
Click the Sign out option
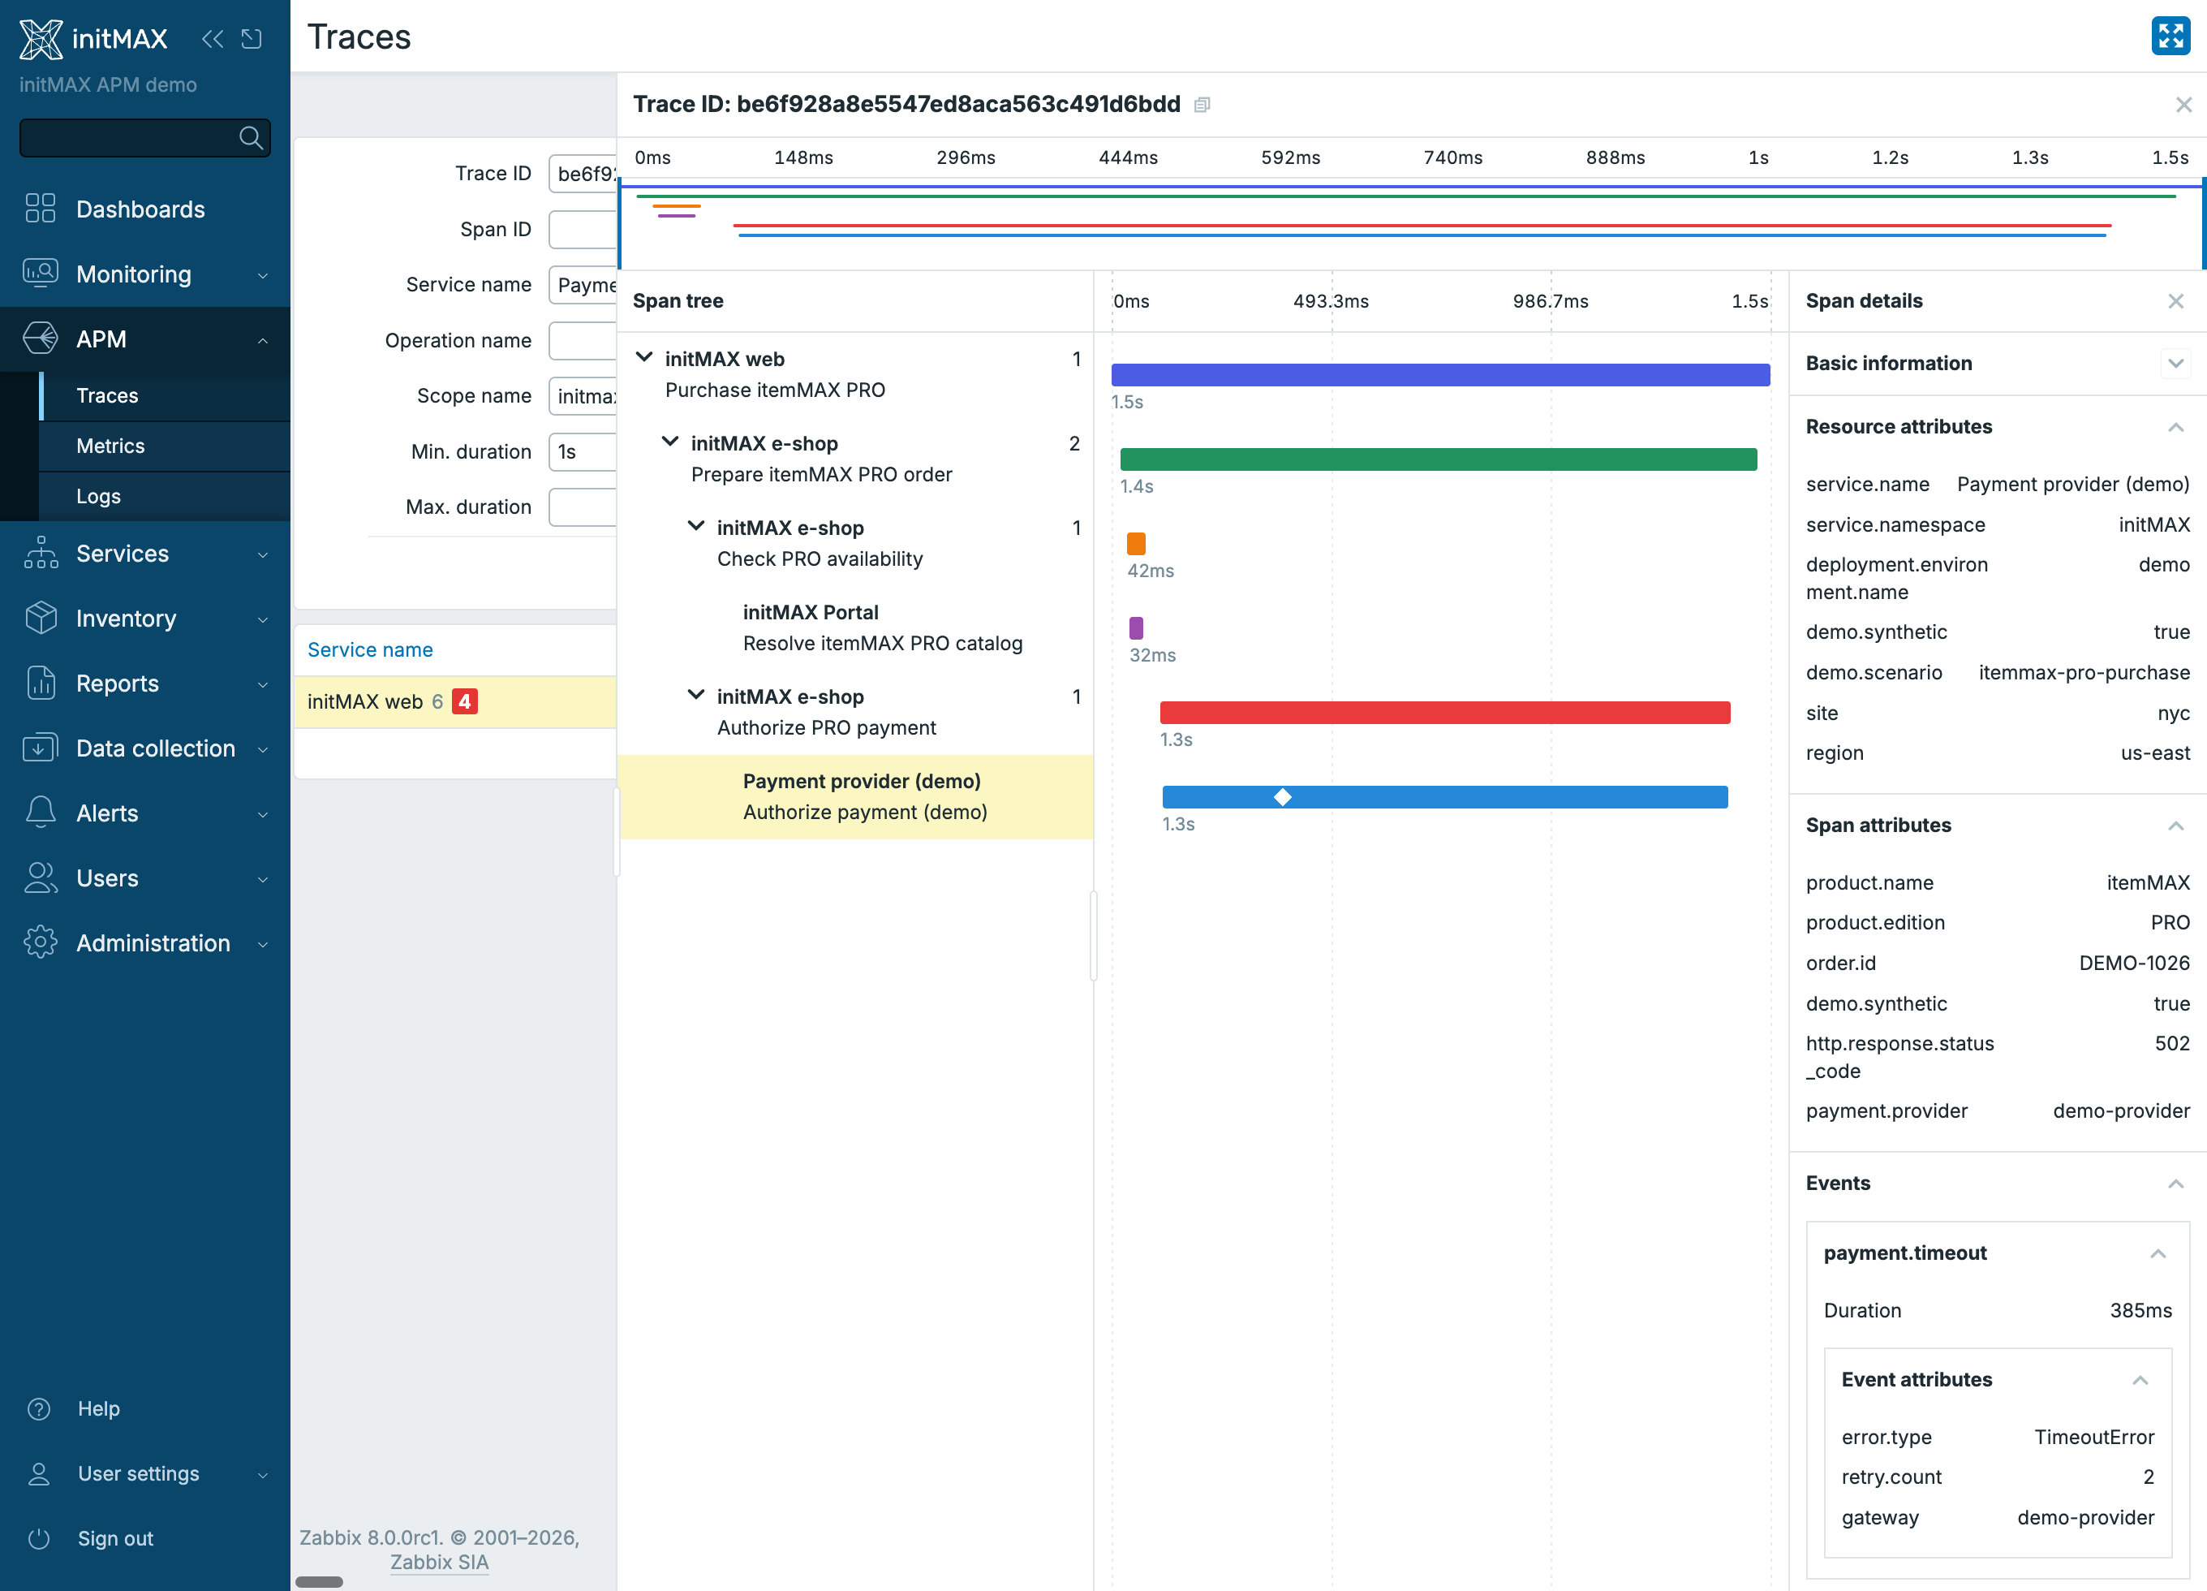click(x=145, y=1538)
